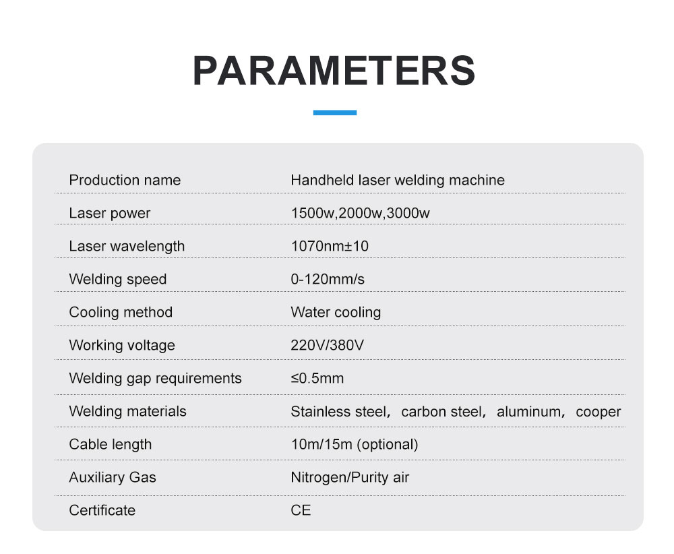Click the 'Working voltage' label

pyautogui.click(x=122, y=345)
